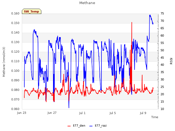Click the 15 RSSI axis value

[162, 102]
